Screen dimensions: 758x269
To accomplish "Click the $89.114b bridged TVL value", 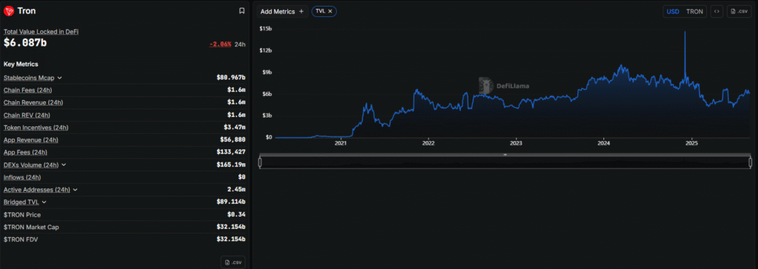I will tap(231, 202).
